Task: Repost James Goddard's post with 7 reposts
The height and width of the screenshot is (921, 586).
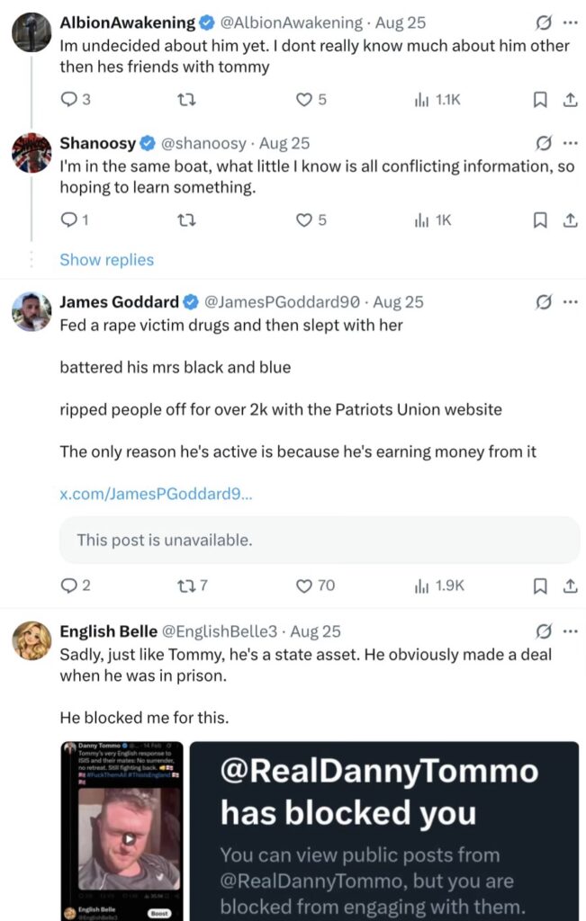Action: [193, 586]
